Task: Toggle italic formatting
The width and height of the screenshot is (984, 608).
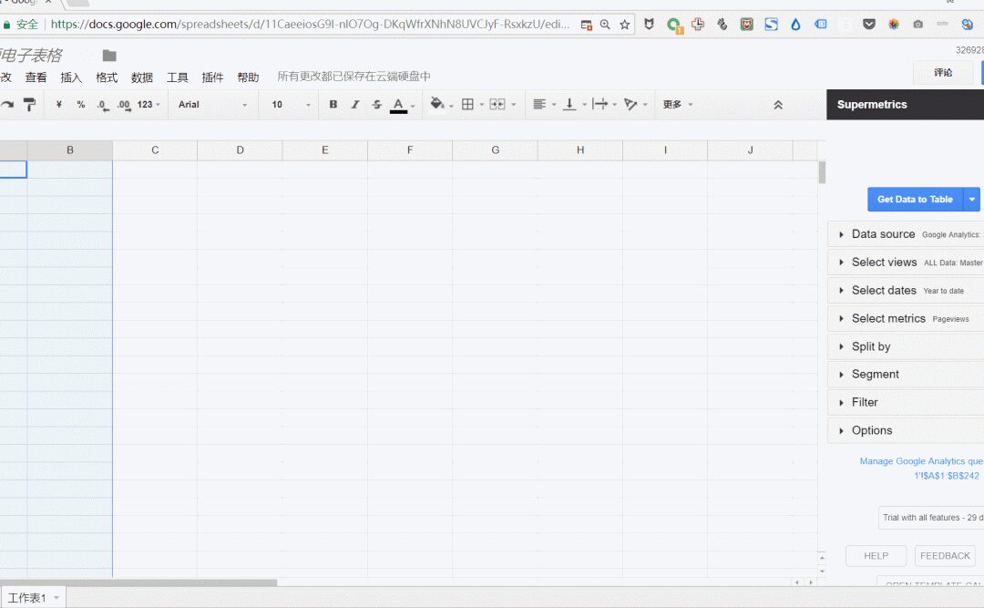Action: tap(355, 104)
